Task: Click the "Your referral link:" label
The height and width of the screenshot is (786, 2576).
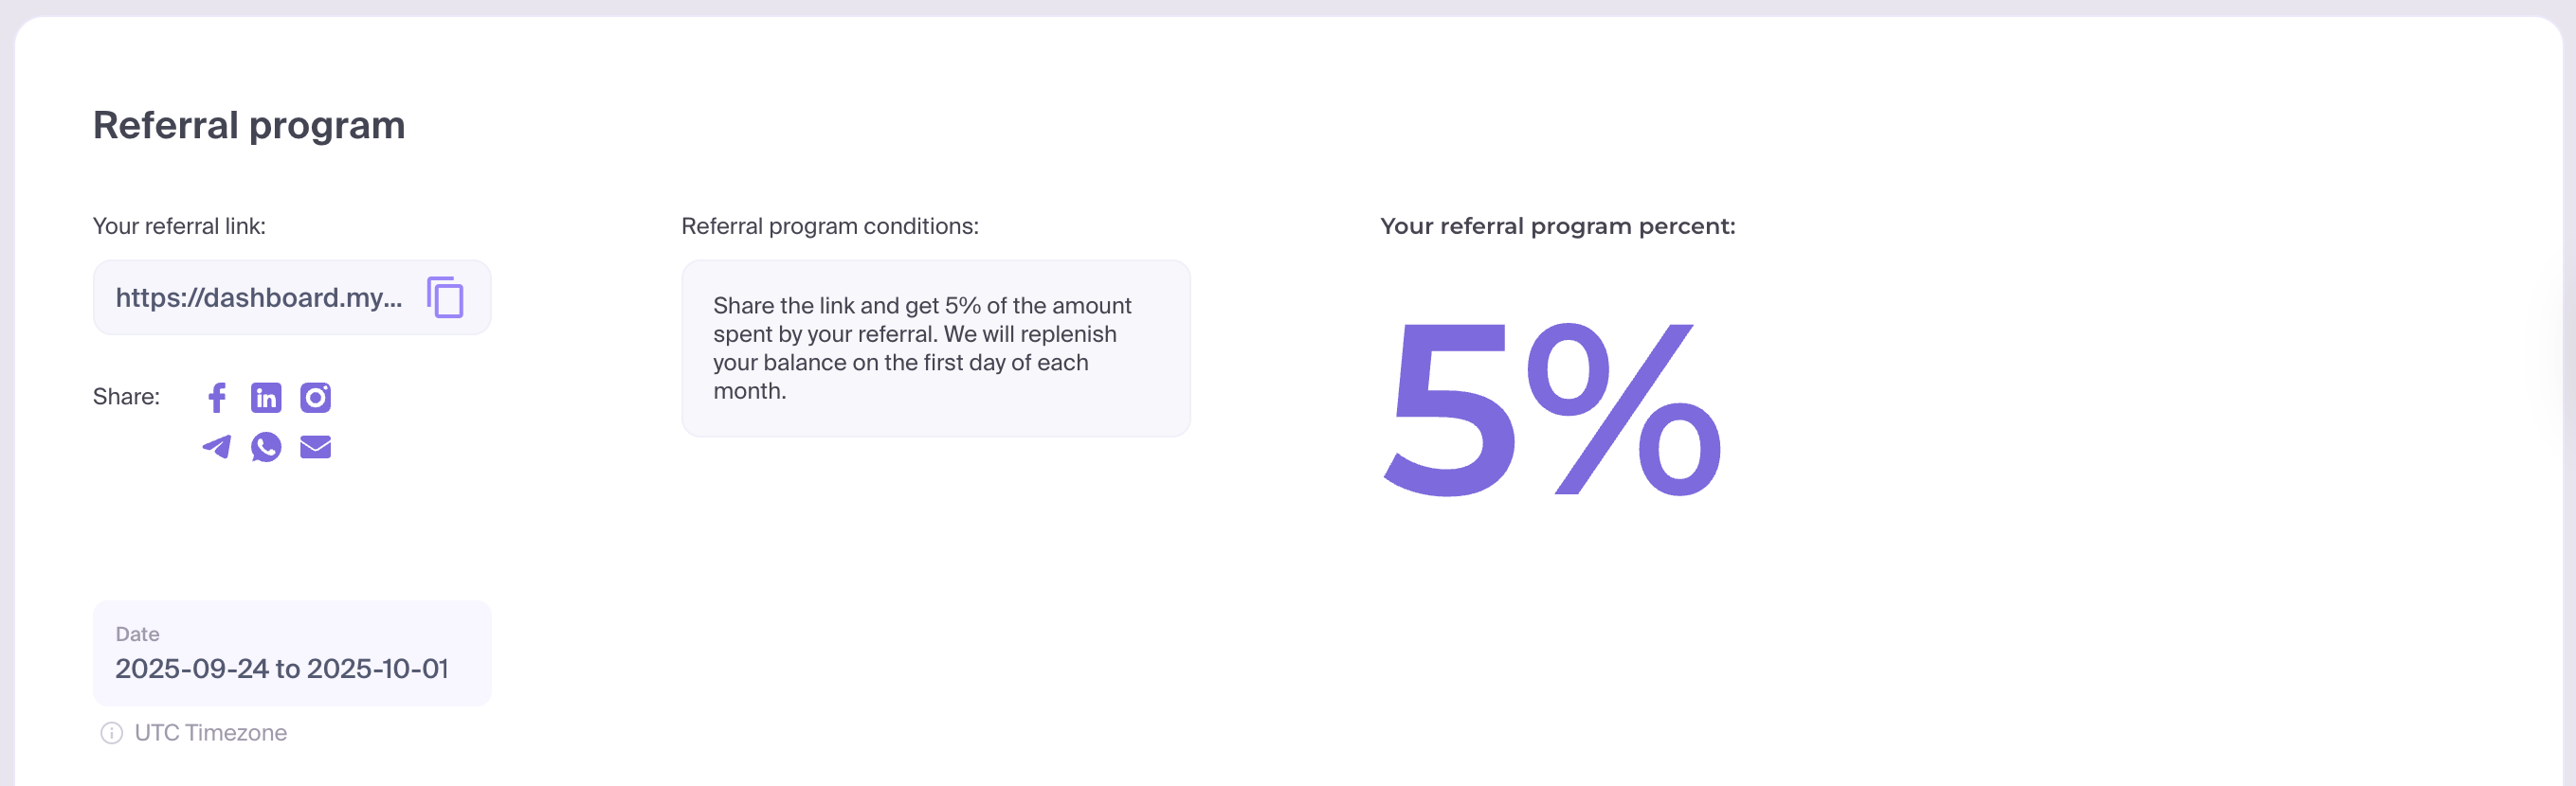Action: [179, 225]
